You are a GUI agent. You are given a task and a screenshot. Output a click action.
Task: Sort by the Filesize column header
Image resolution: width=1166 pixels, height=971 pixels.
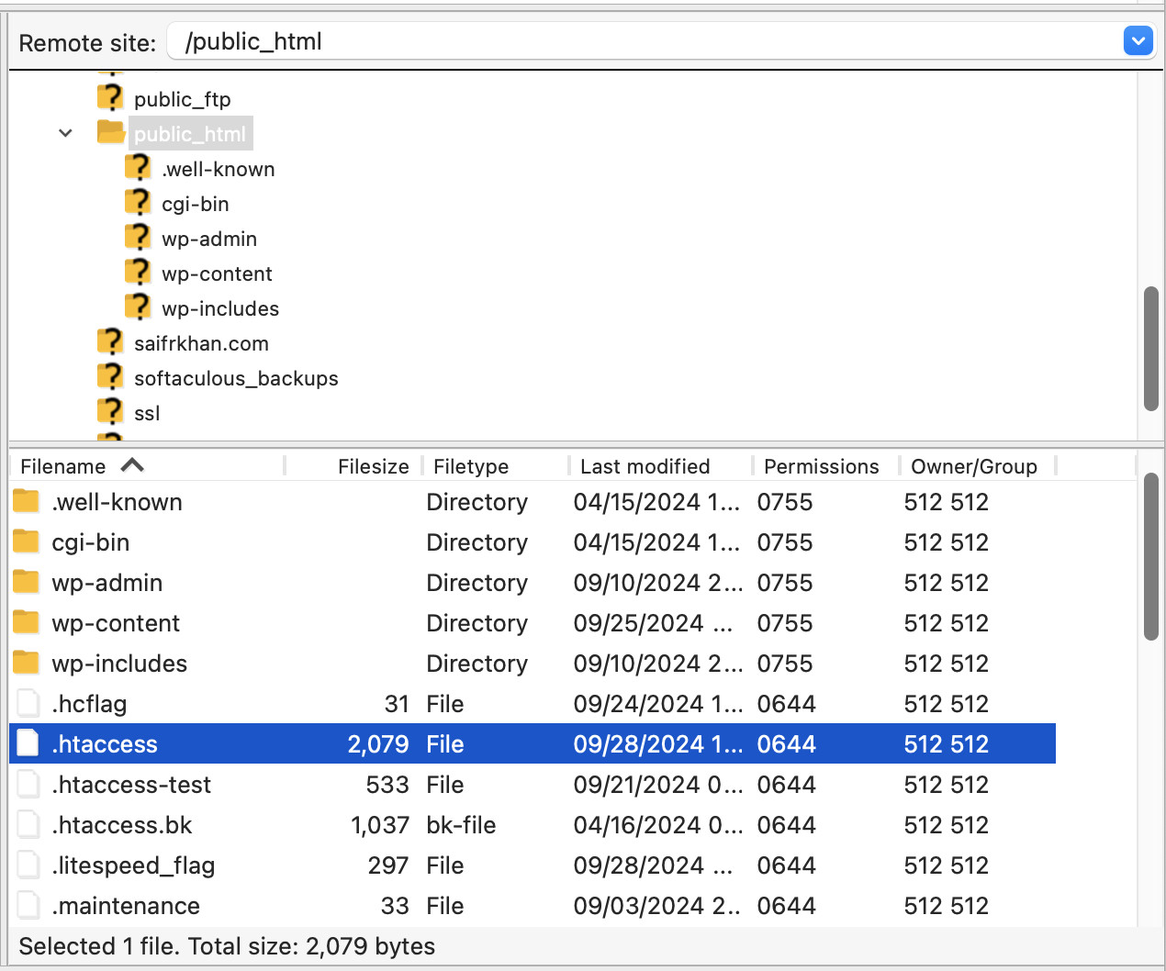tap(373, 466)
